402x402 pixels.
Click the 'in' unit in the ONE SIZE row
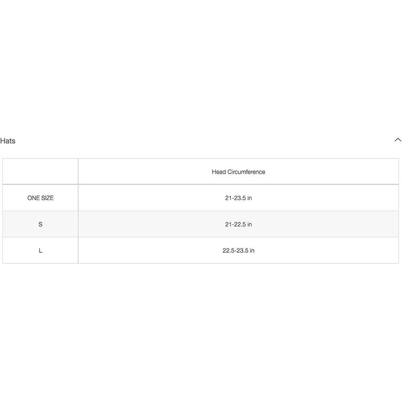coord(249,198)
